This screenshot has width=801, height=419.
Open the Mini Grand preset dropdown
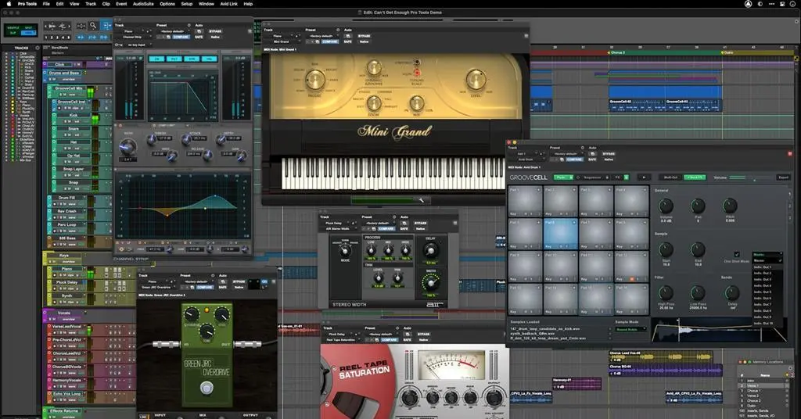click(321, 36)
